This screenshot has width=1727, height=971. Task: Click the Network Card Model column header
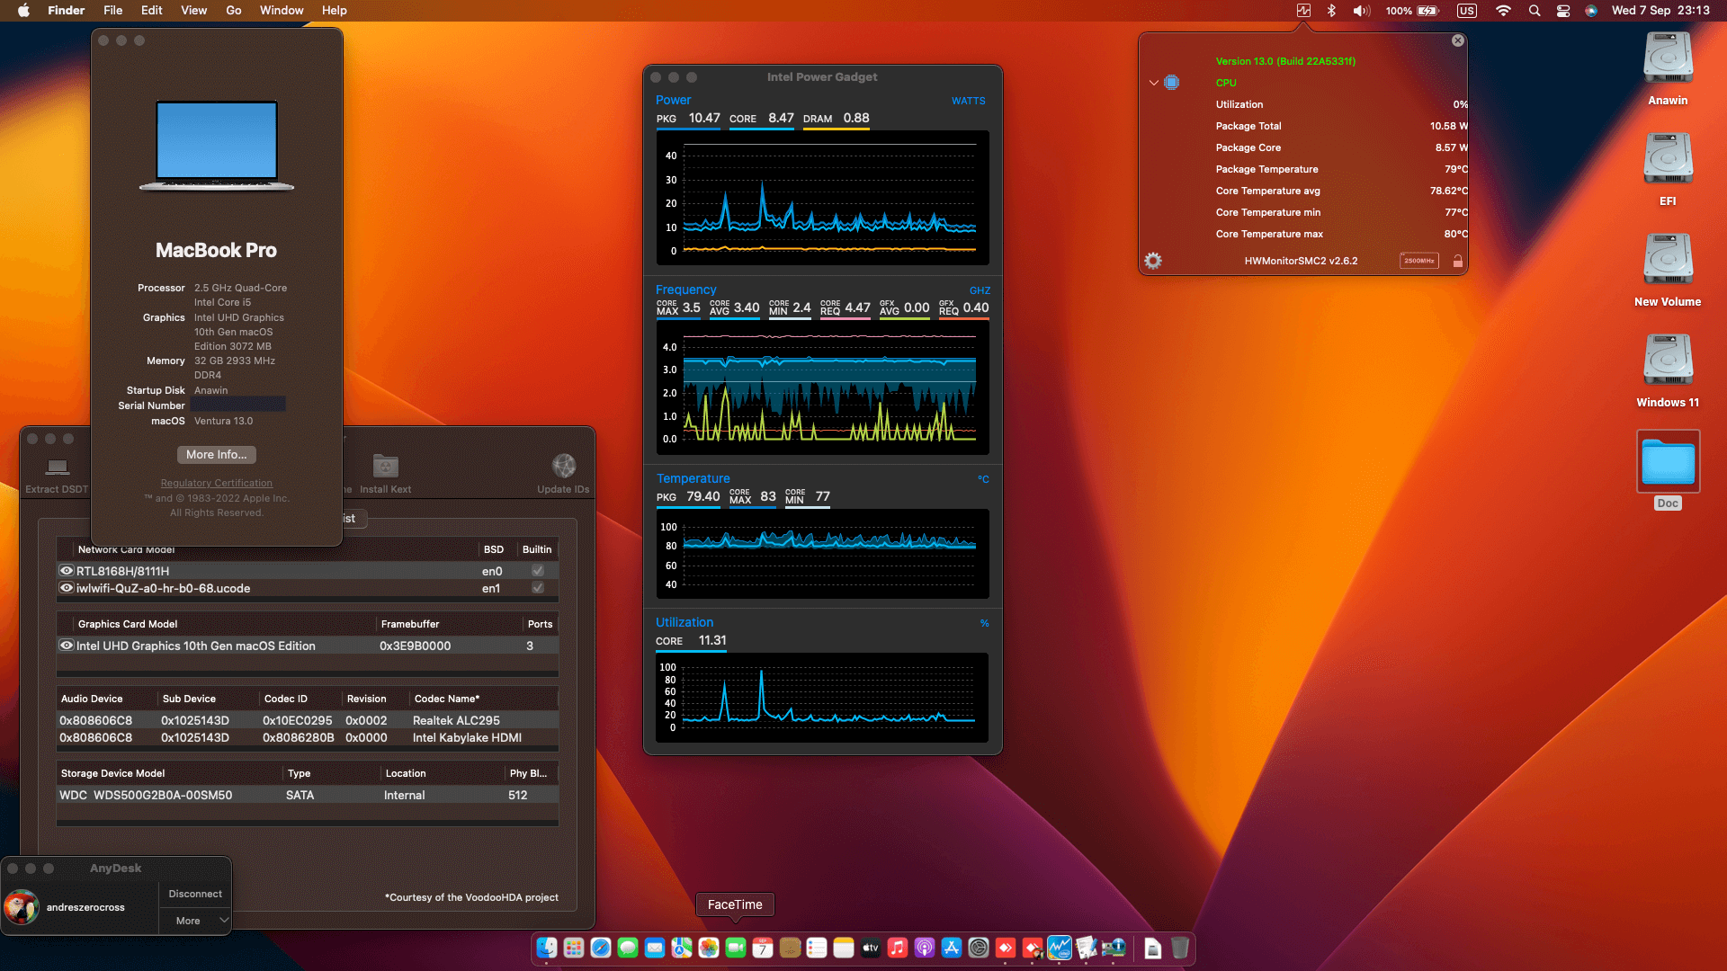point(126,549)
